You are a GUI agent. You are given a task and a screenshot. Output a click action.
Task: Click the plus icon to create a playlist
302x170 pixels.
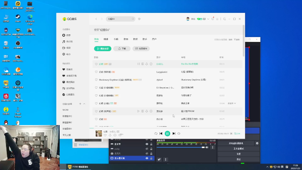click(x=80, y=104)
